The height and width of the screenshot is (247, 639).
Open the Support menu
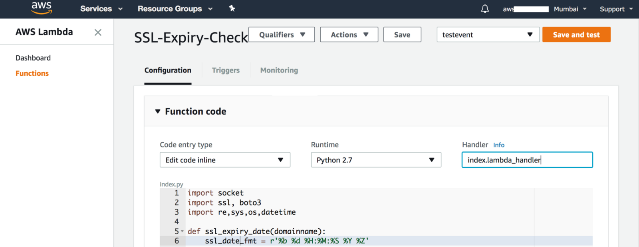[x=616, y=9]
